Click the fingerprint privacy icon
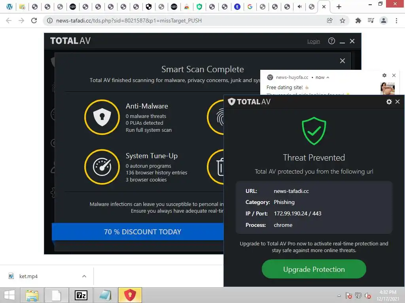This screenshot has height=303, width=405. [x=216, y=117]
